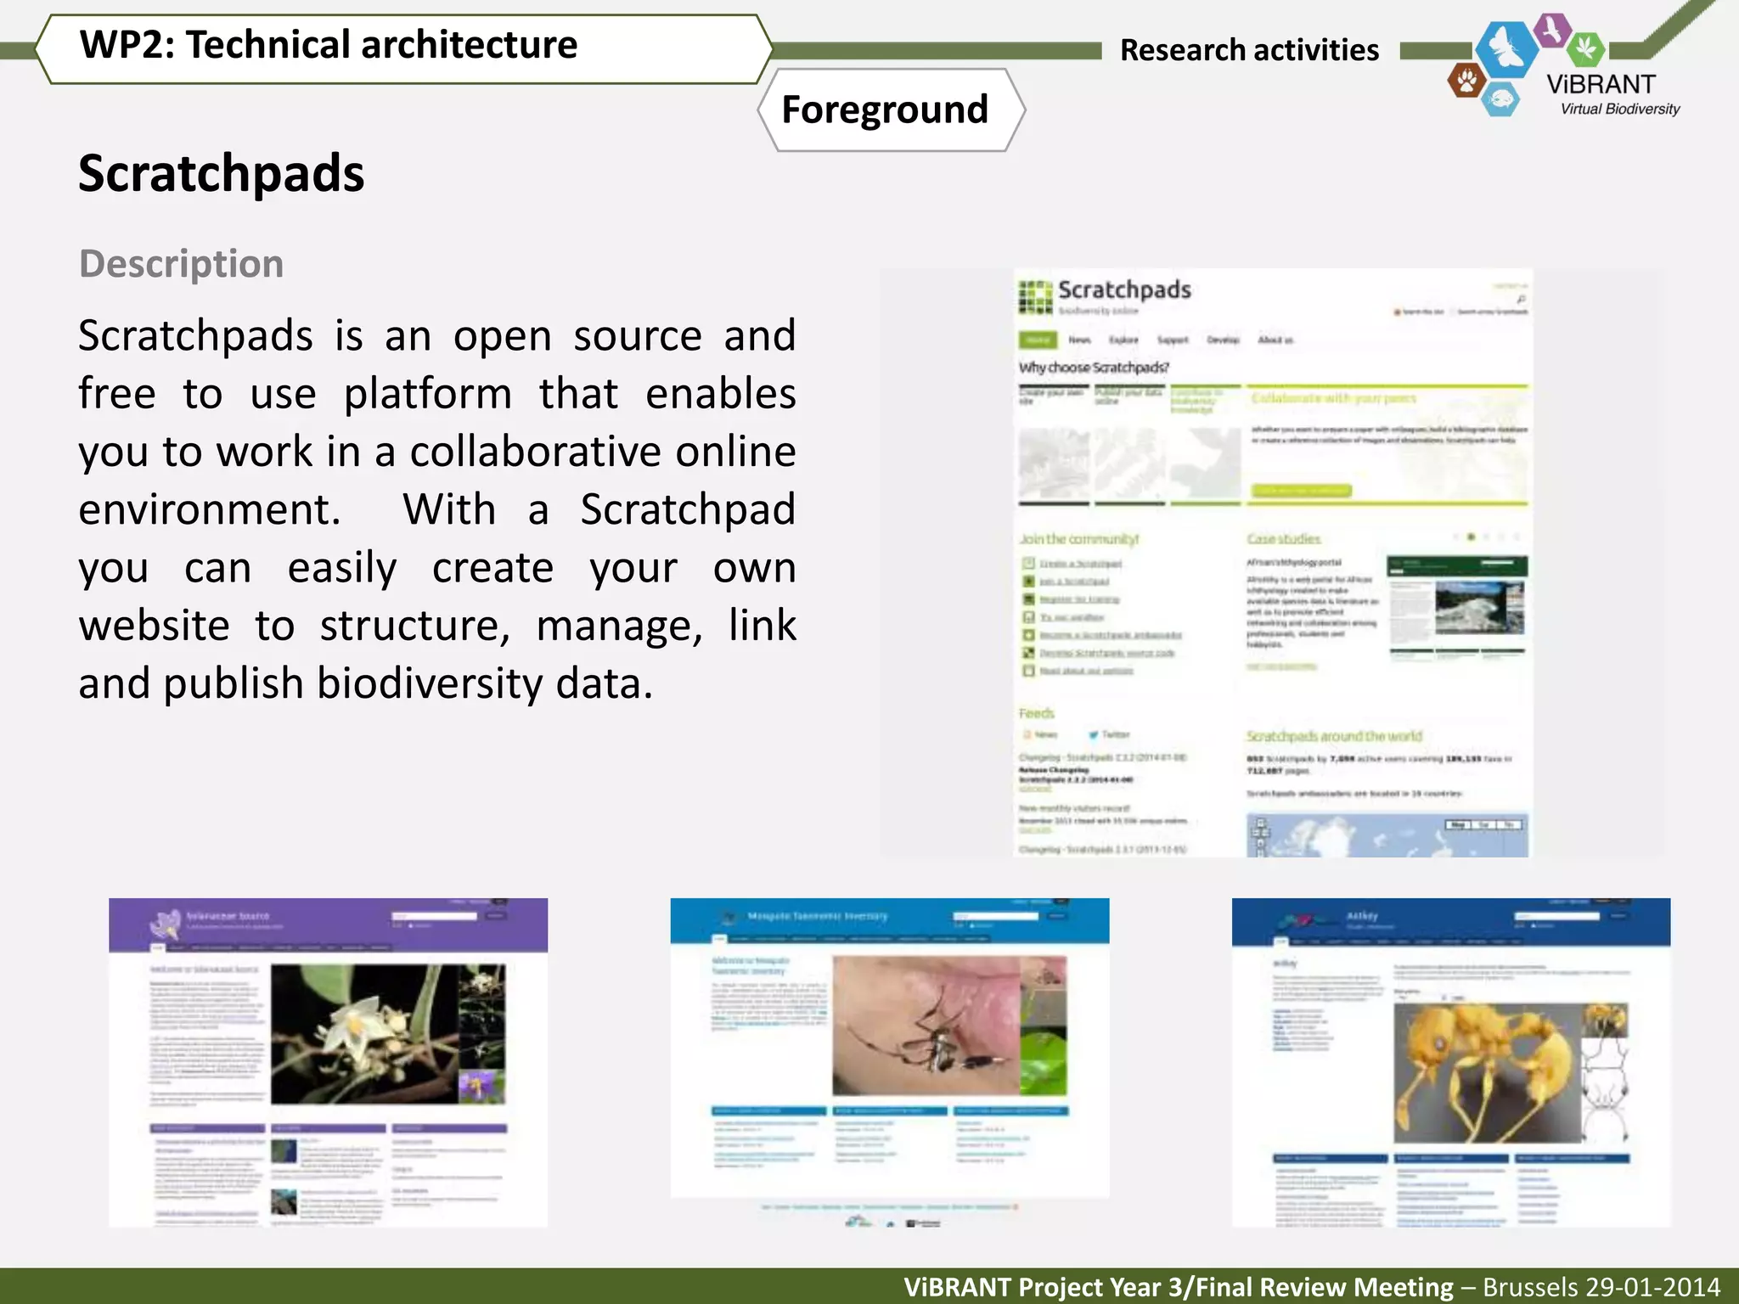Click News menu item in Scratchpads screenshot
Viewport: 1739px width, 1304px height.
click(x=1079, y=340)
